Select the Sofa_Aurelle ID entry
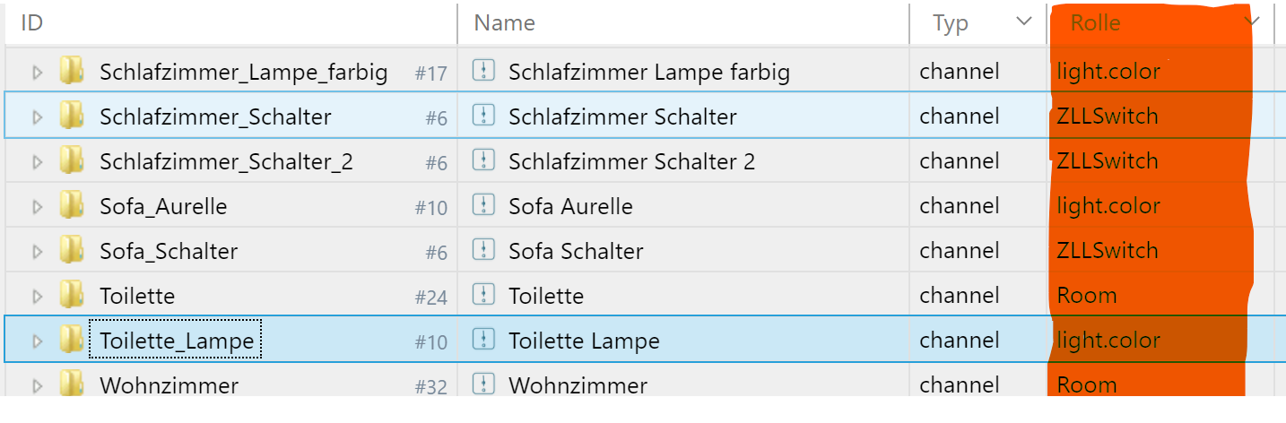This screenshot has width=1286, height=423. pos(163,206)
